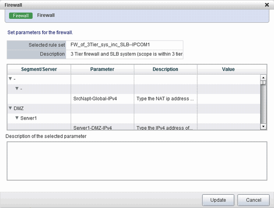Click the scrollbar up arrow

coord(263,77)
